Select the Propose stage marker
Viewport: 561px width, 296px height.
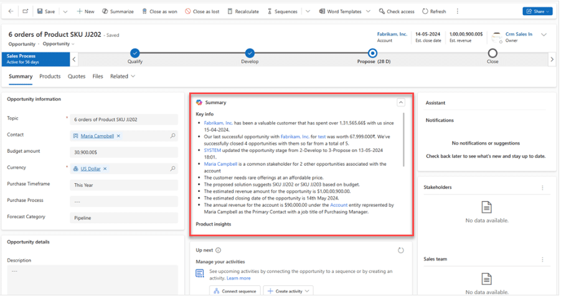[x=372, y=54]
